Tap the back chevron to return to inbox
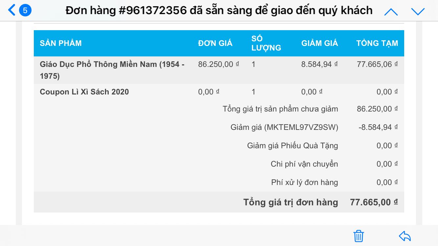Viewport: 438px width, 246px height. pos(12,10)
